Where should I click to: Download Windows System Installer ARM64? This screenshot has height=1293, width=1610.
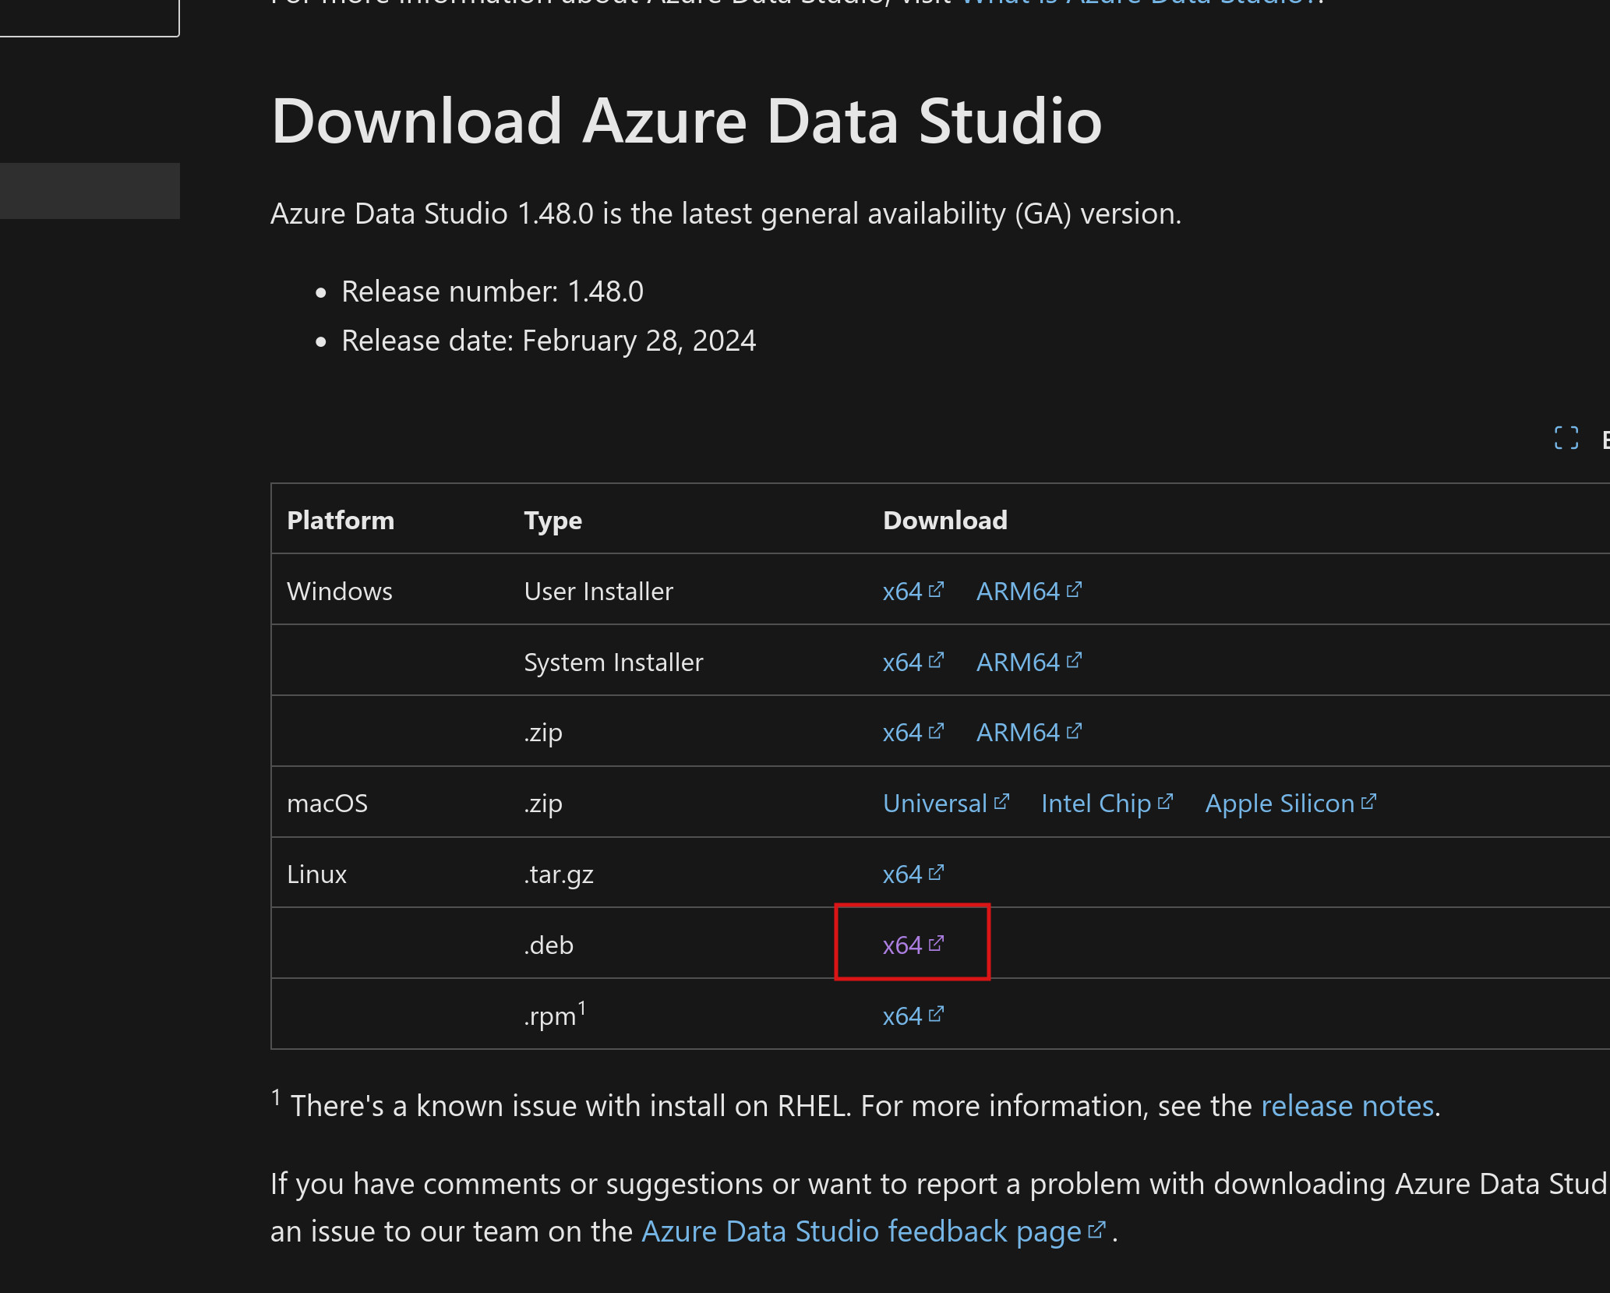pyautogui.click(x=1018, y=662)
